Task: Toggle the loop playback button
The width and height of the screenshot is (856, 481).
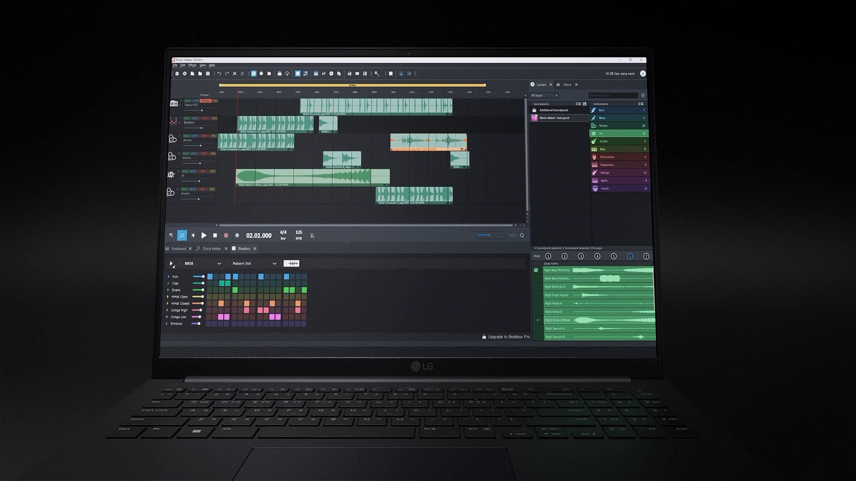Action: pos(182,236)
